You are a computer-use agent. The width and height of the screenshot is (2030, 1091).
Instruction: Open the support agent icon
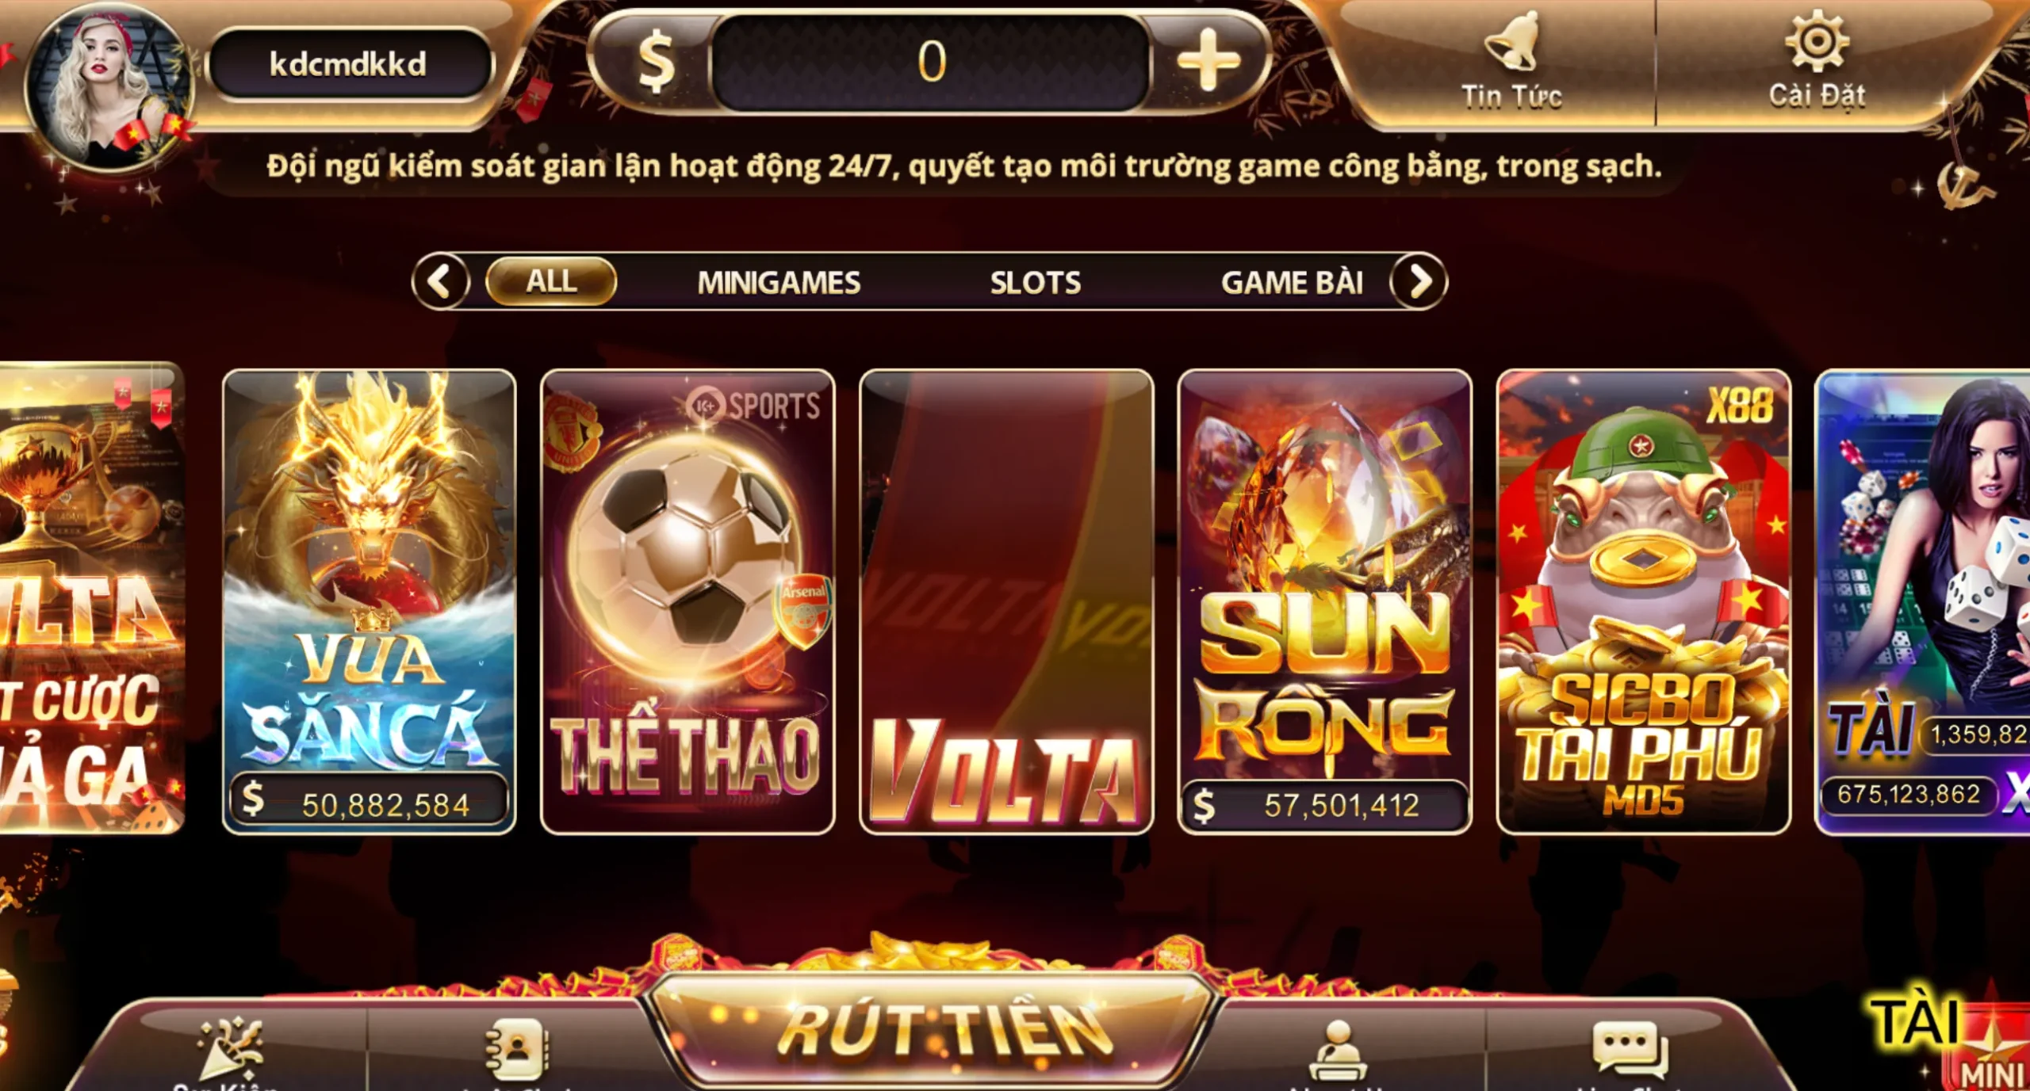(1337, 1051)
